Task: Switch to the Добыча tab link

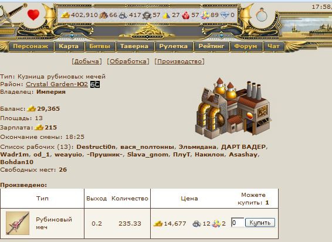Action: point(87,62)
